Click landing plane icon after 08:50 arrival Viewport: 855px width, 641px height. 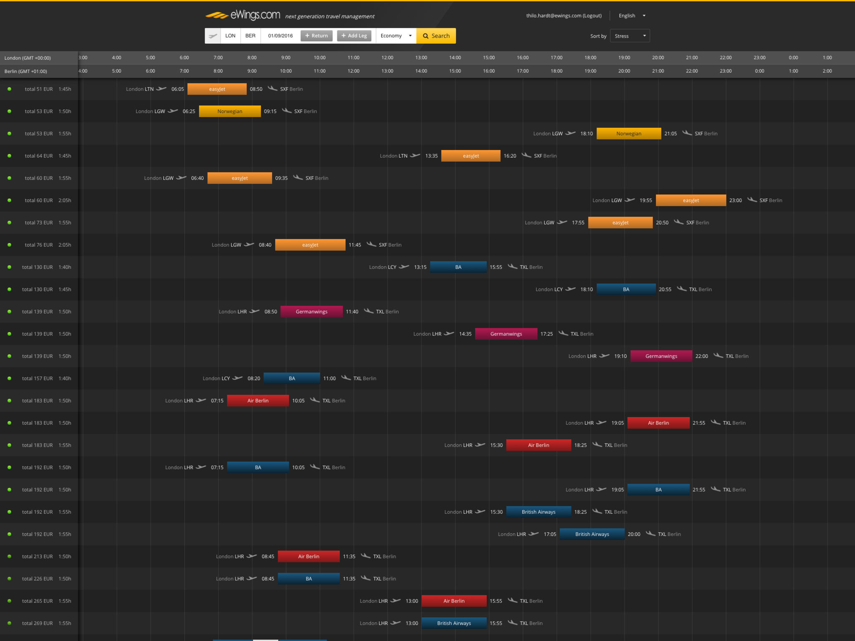click(273, 88)
